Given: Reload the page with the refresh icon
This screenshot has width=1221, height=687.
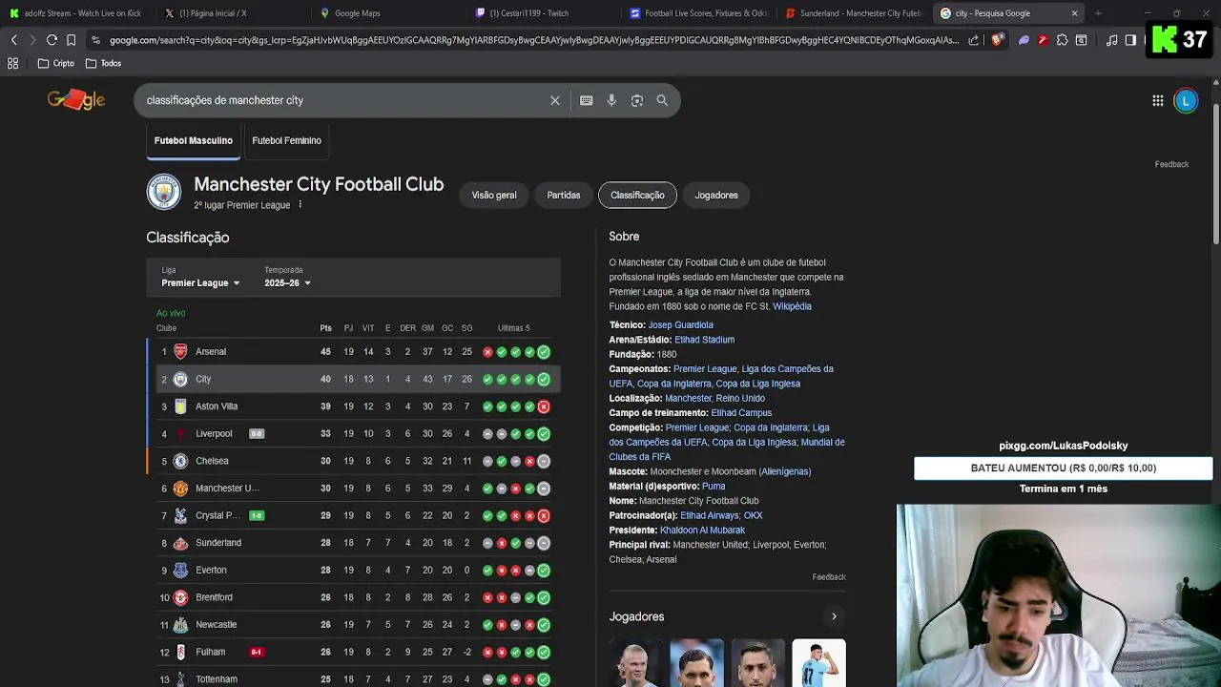Looking at the screenshot, I should [52, 40].
